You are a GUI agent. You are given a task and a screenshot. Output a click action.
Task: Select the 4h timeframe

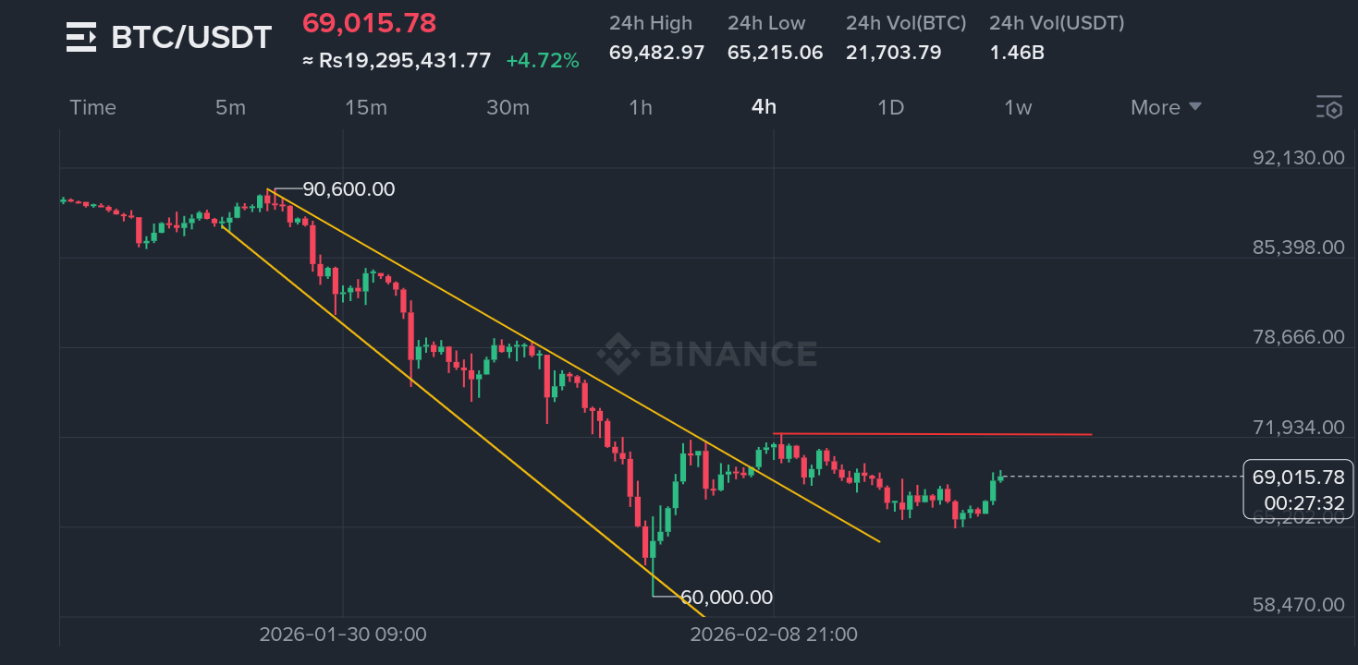coord(765,107)
